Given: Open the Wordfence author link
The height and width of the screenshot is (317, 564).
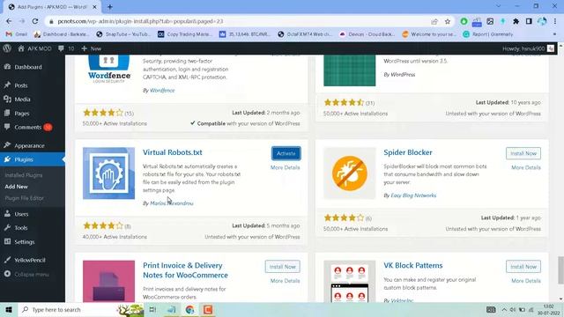Looking at the screenshot, I should coord(162,90).
